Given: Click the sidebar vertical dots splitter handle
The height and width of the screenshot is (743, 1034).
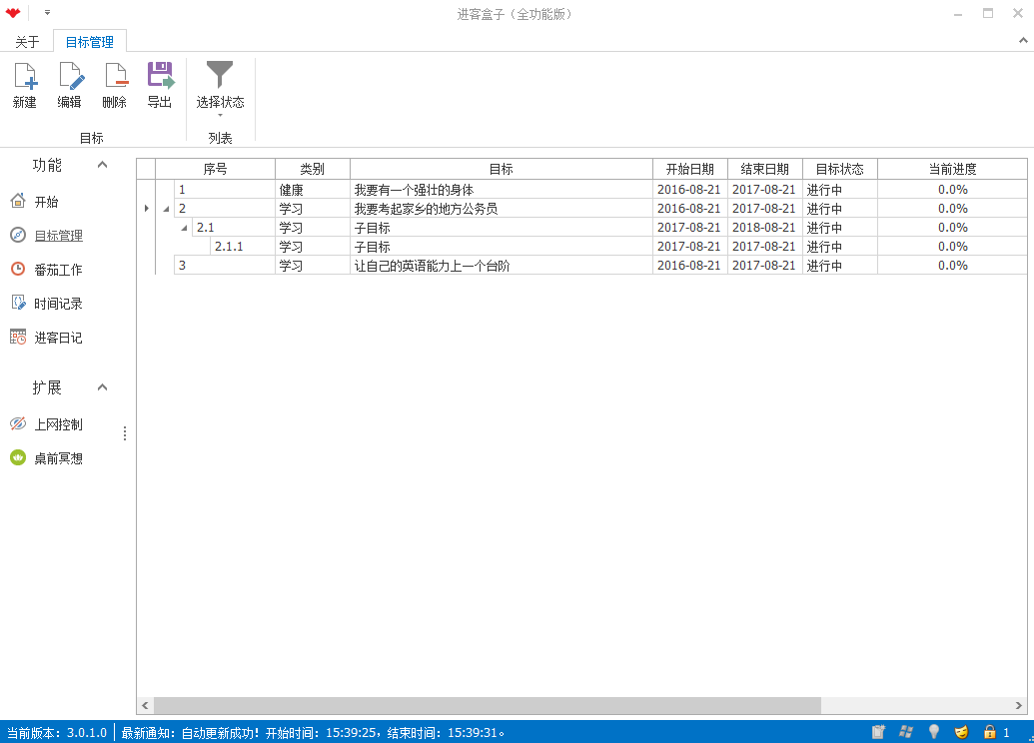Looking at the screenshot, I should [x=125, y=433].
